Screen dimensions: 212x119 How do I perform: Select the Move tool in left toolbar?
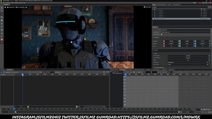[x=2, y=14]
